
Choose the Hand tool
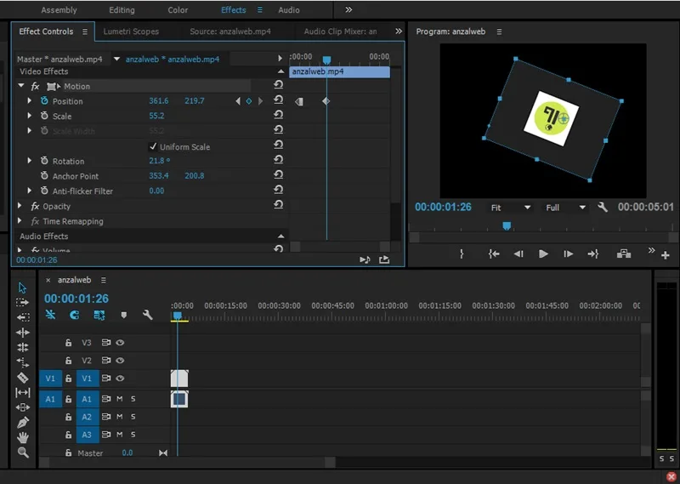[23, 437]
